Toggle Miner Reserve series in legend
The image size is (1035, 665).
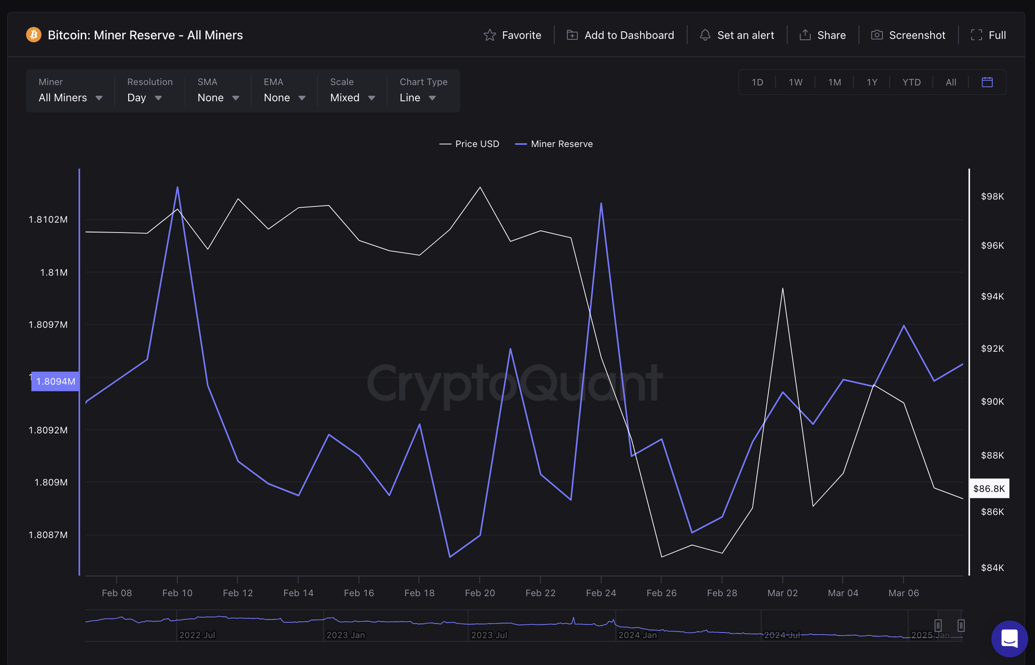tap(554, 144)
